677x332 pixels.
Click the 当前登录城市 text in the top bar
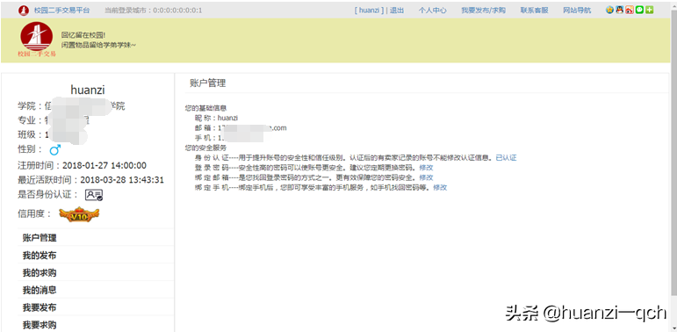[154, 11]
